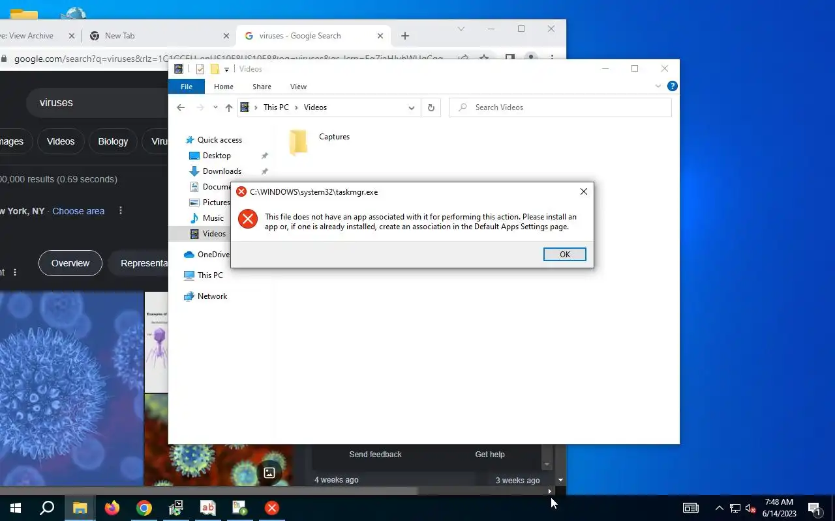835x521 pixels.
Task: Go forward in File Explorer
Action: pos(200,107)
